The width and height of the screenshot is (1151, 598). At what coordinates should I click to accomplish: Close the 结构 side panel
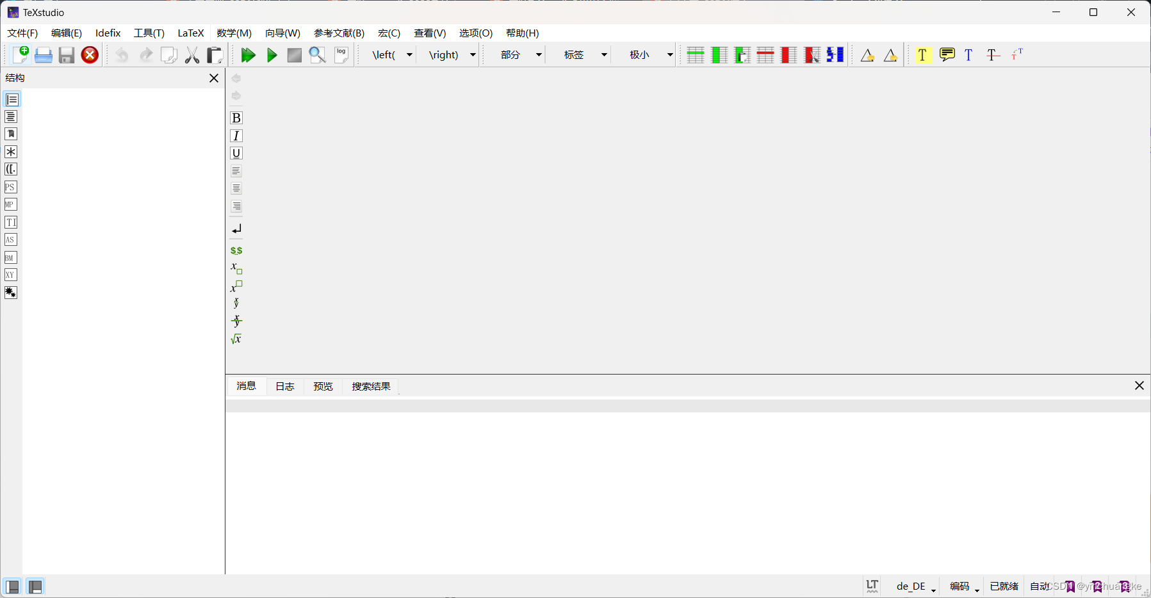(214, 78)
